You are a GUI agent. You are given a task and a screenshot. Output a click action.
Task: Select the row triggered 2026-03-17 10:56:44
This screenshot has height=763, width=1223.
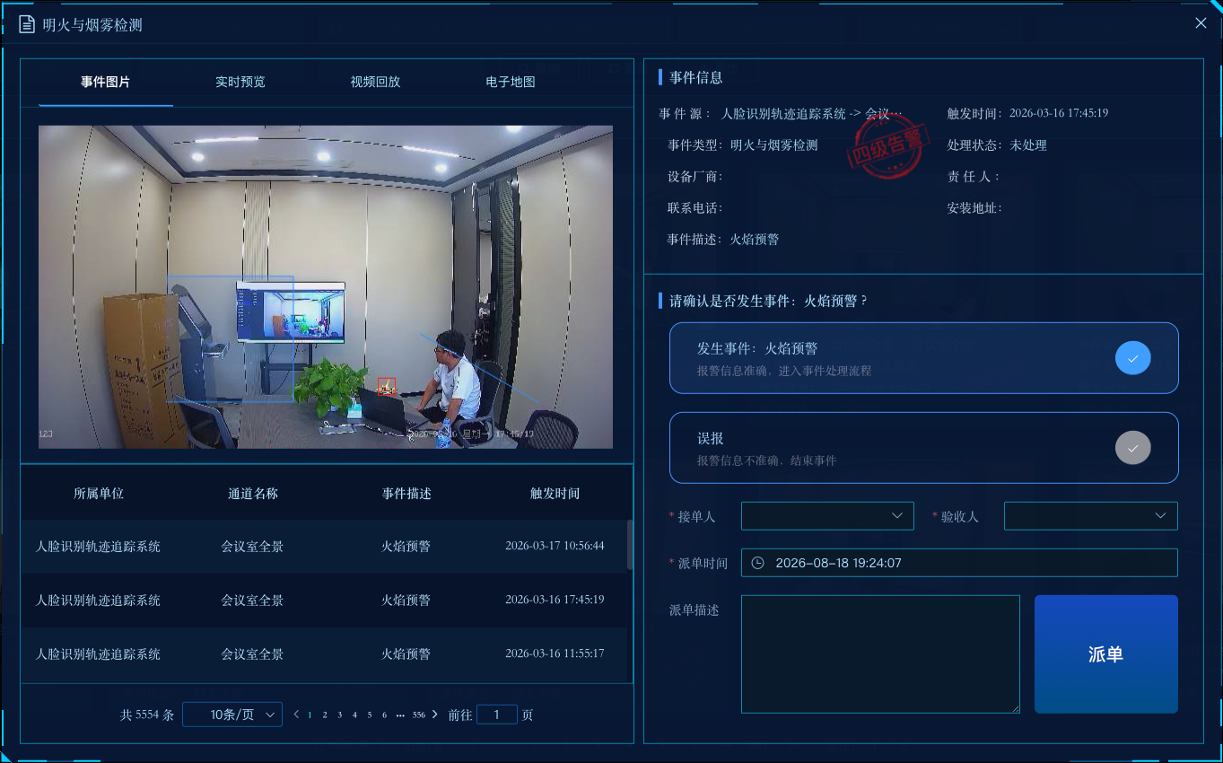pyautogui.click(x=324, y=547)
